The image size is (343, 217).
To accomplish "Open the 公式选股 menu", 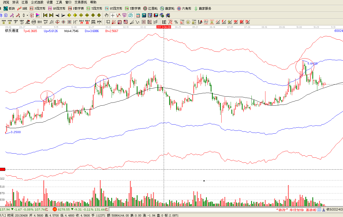I will click(x=37, y=2).
